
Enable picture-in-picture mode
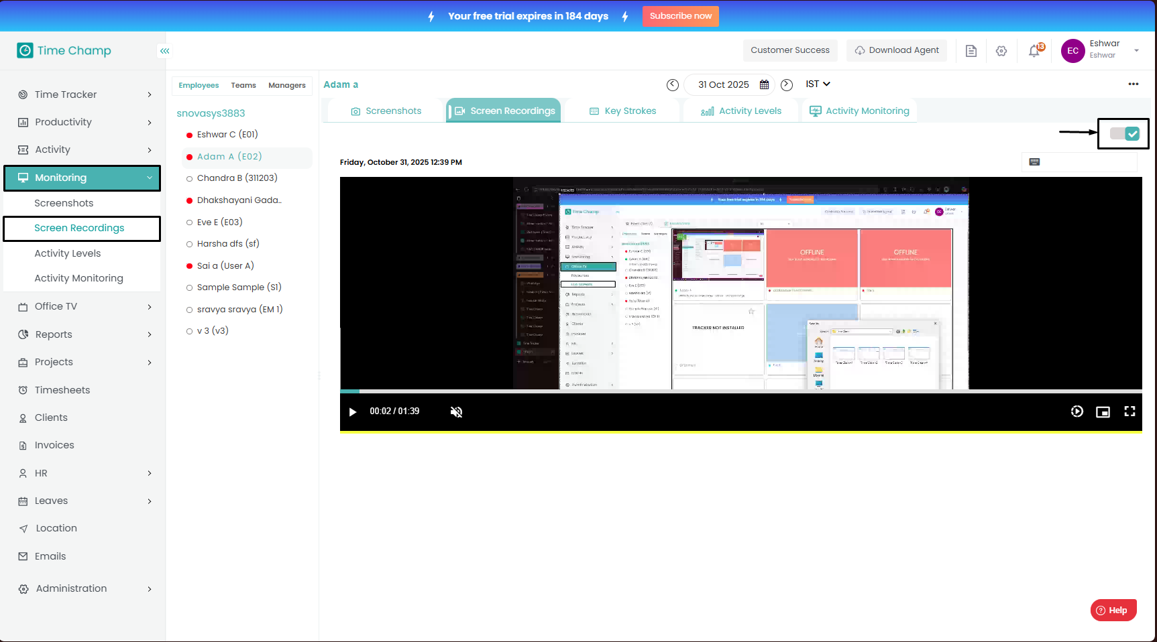point(1103,411)
